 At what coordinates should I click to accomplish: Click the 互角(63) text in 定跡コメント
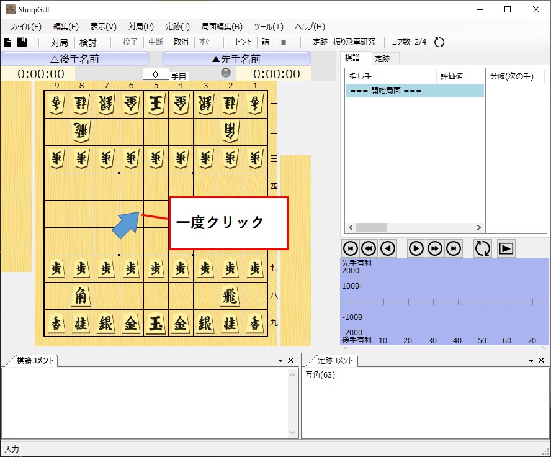(320, 375)
